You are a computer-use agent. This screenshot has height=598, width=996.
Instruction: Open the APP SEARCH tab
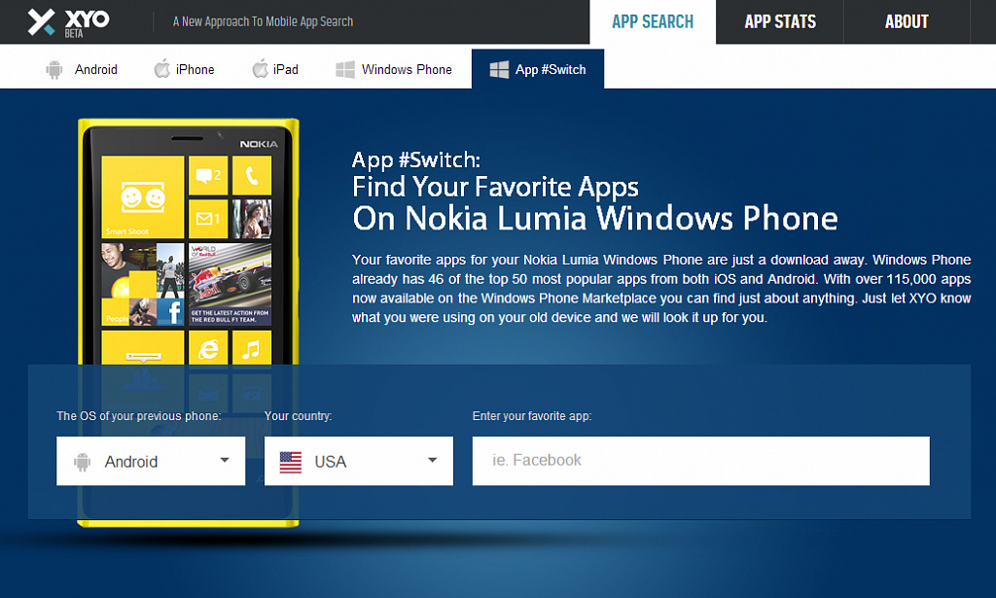[x=653, y=22]
